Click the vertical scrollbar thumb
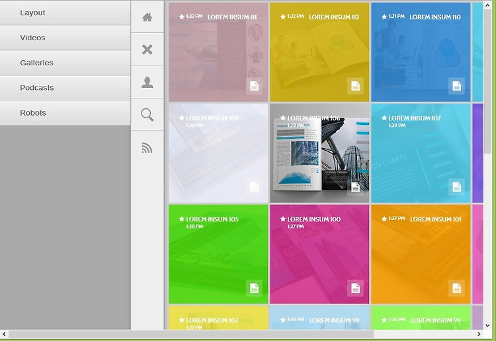This screenshot has height=341, width=496. (487, 82)
